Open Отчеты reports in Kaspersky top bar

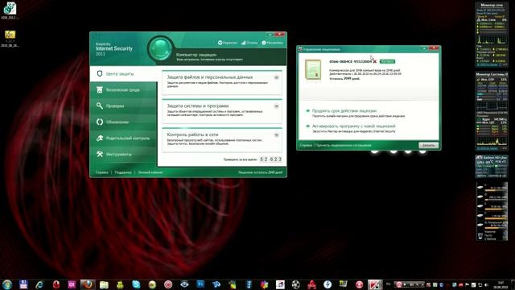pos(249,43)
